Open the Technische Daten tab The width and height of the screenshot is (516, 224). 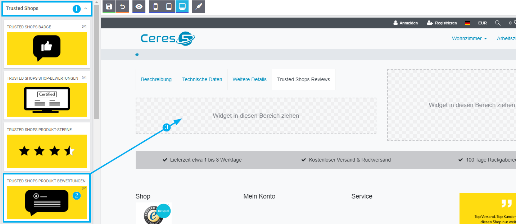pos(202,79)
